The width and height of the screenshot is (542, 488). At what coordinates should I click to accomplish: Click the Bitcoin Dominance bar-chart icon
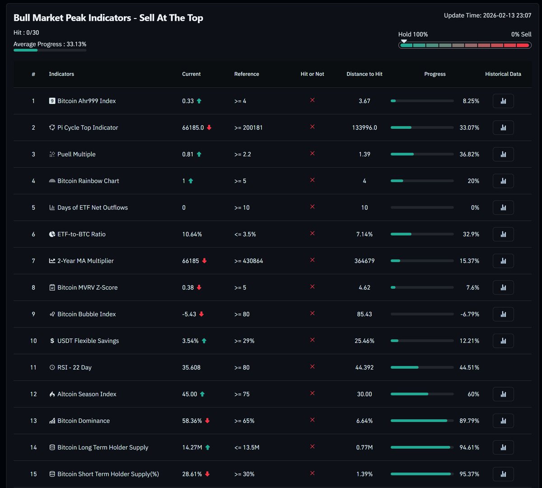pos(52,421)
